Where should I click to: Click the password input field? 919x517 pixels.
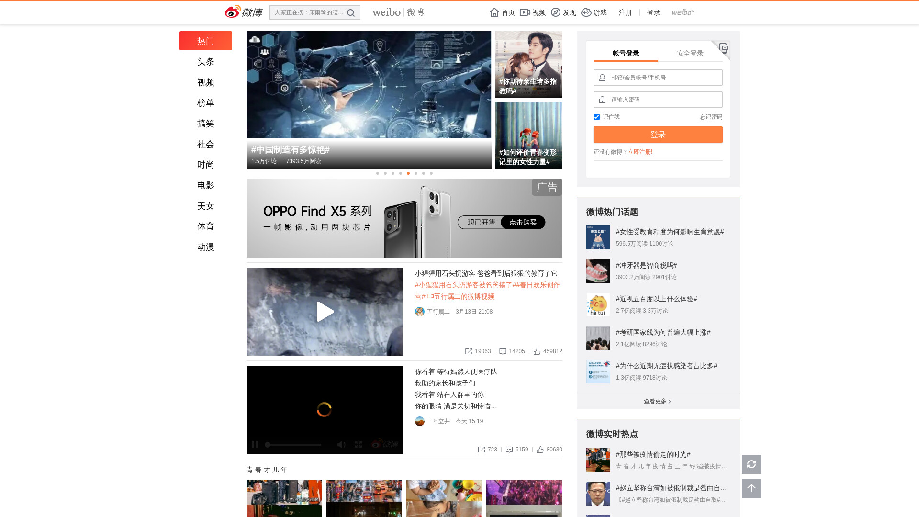tap(658, 100)
